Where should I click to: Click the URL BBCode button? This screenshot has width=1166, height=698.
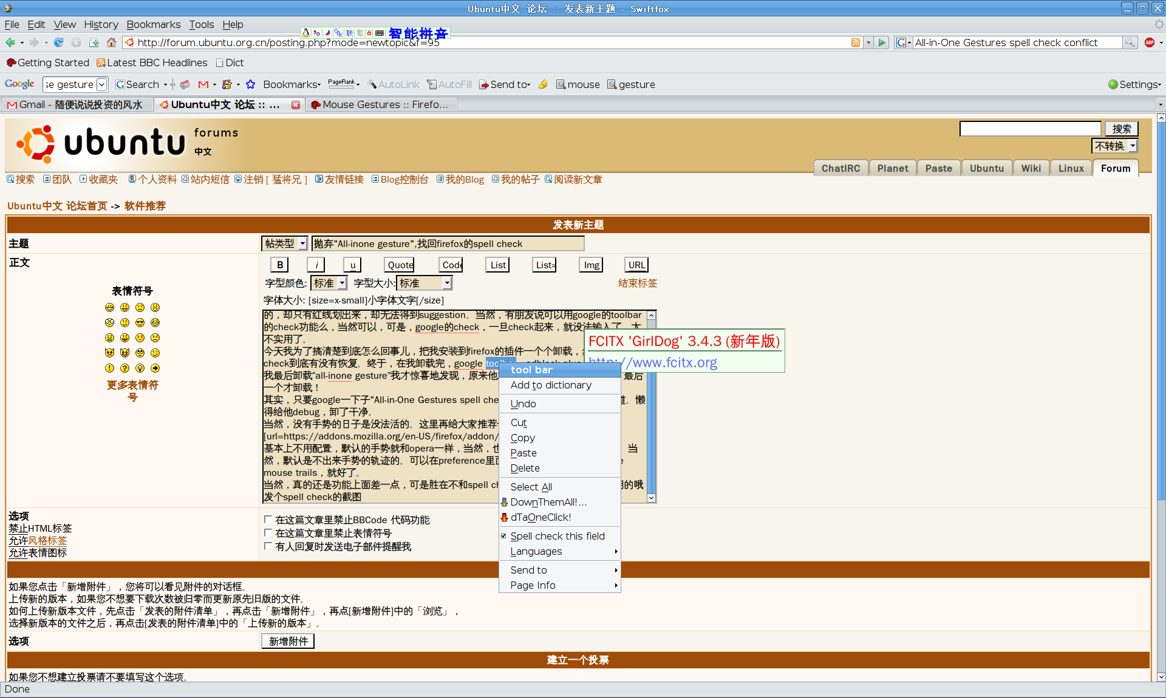pos(636,265)
